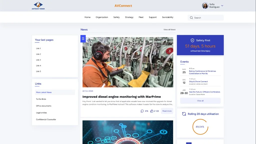Screen dimensions: 256x144
Task: Click the pin icon on news article
Action: point(83,39)
